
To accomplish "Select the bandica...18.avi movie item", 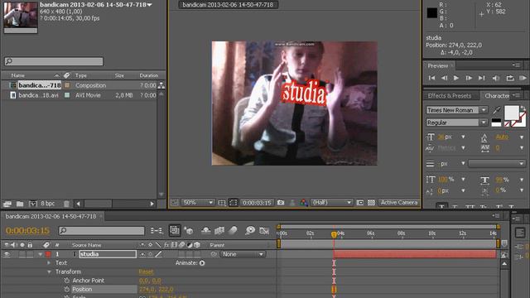I will 38,95.
